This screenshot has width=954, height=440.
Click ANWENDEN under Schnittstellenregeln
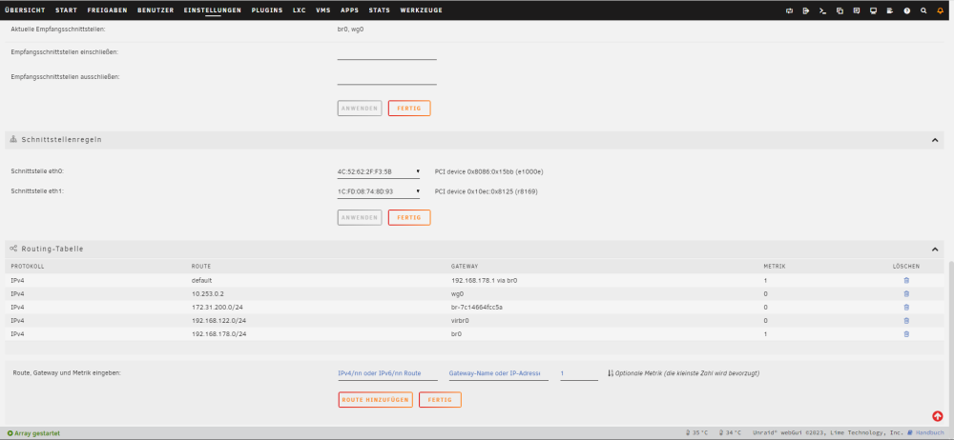pyautogui.click(x=360, y=217)
